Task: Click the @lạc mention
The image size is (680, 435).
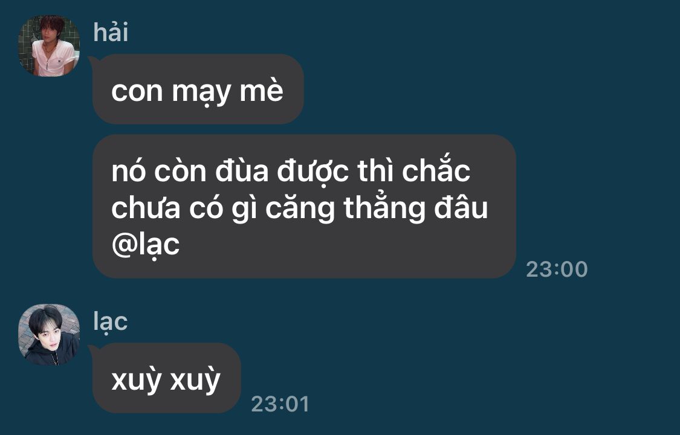Action: coord(145,244)
